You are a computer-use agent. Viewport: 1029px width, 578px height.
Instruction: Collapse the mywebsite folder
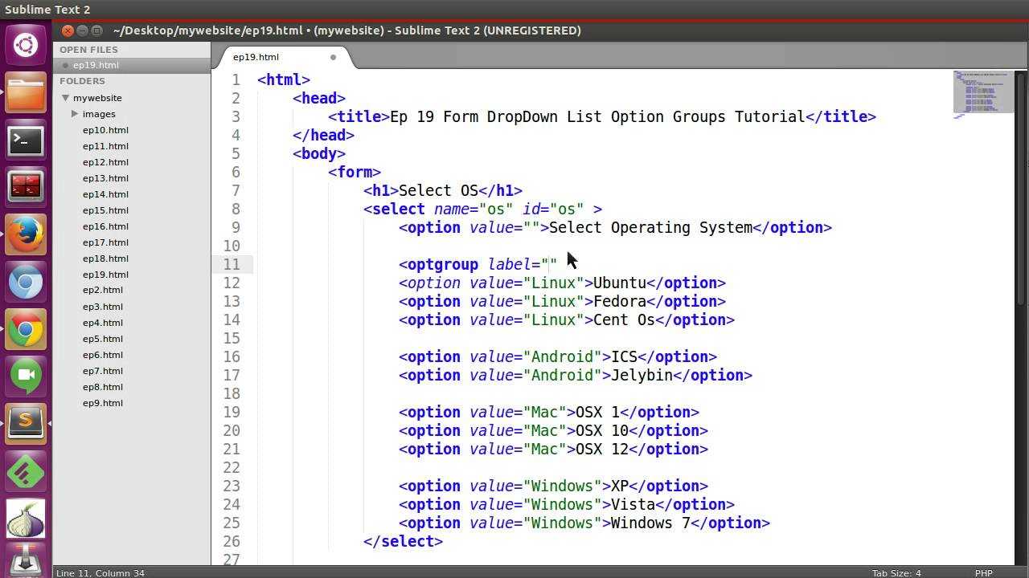66,98
